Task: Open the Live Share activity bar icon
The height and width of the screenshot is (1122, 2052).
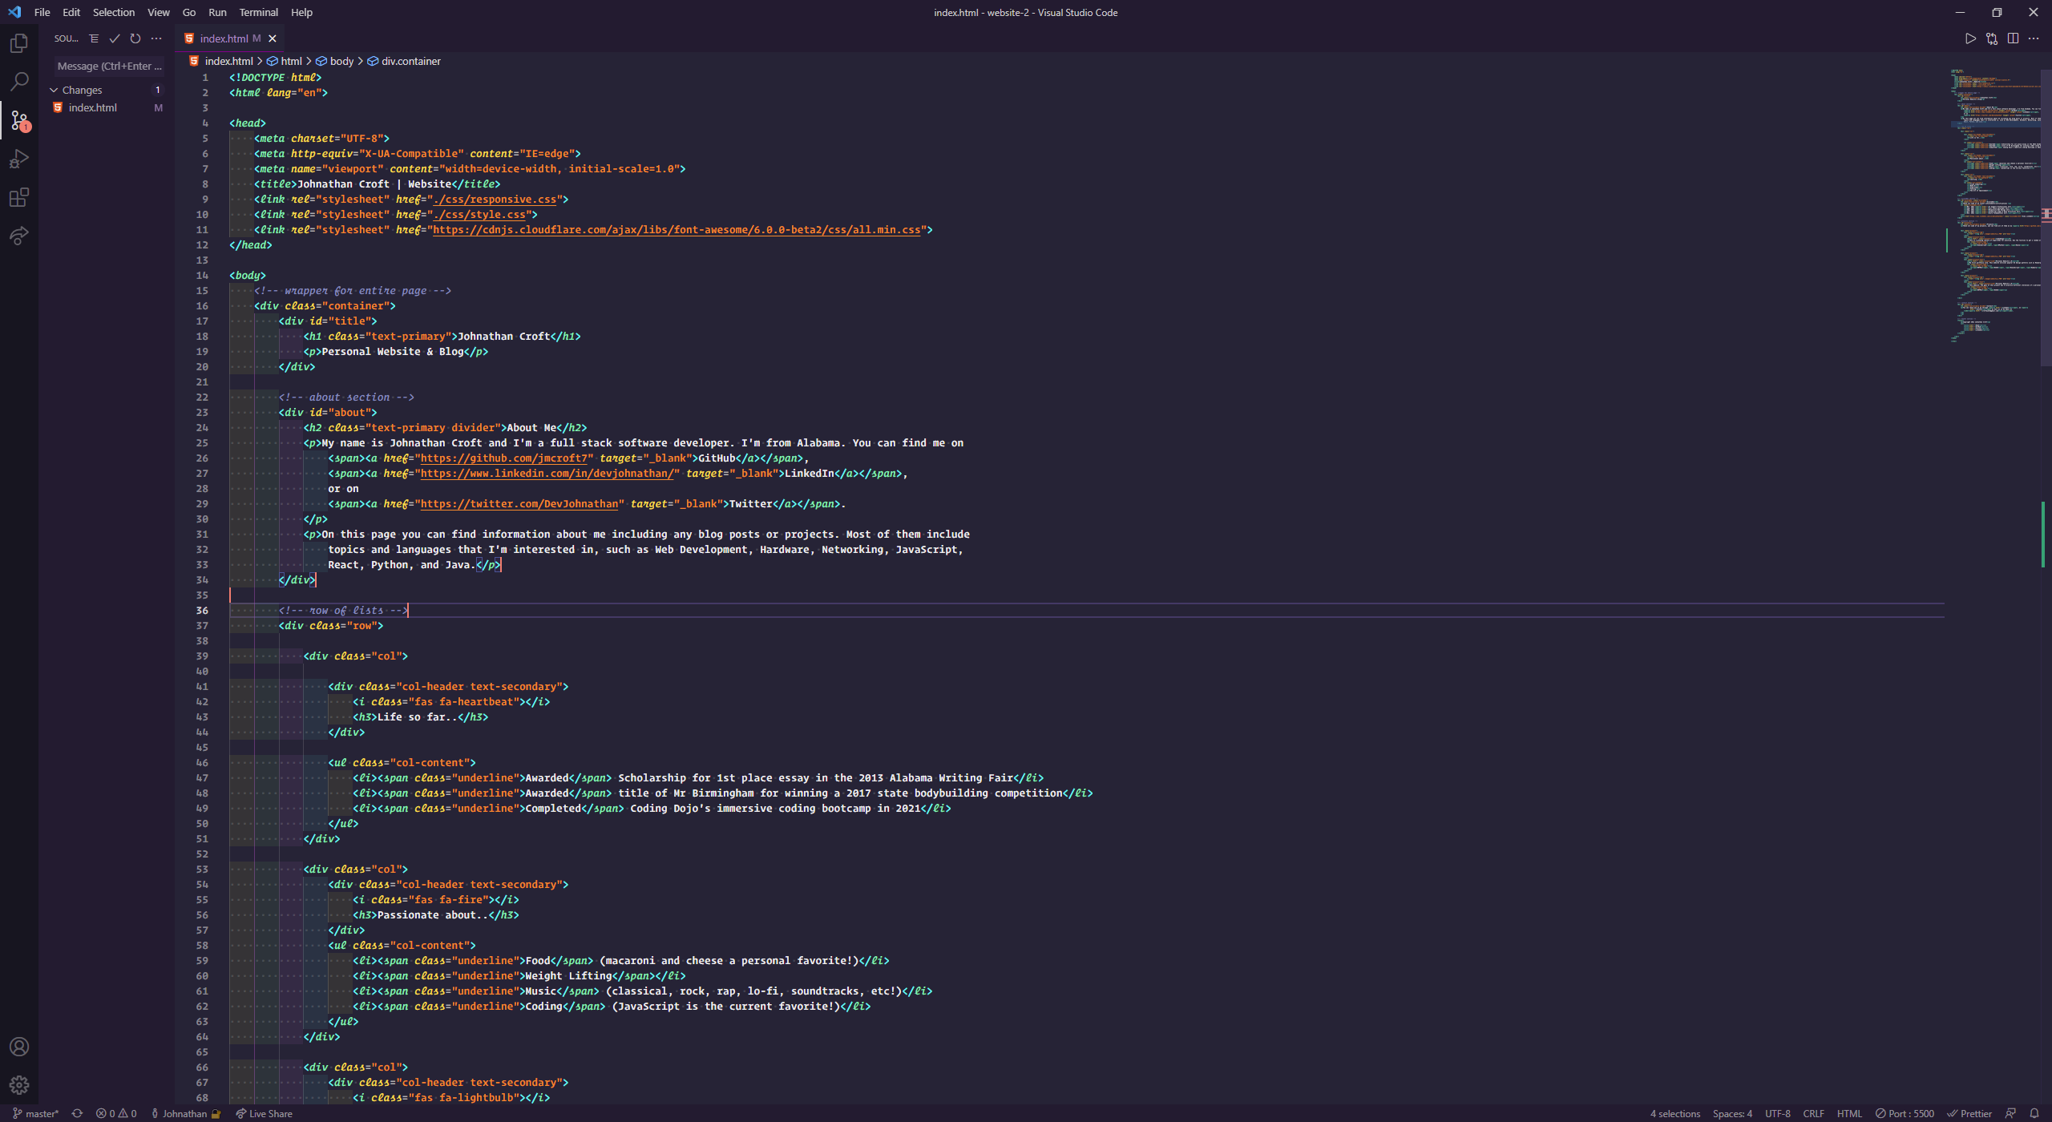Action: point(19,236)
